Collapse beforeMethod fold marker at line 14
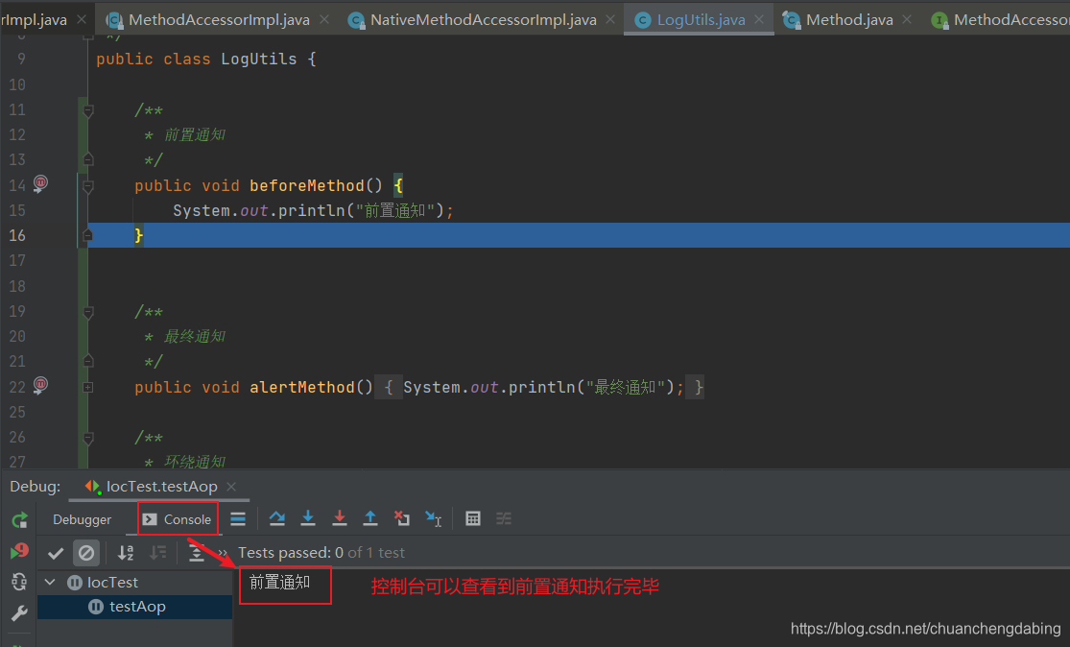The width and height of the screenshot is (1070, 647). 88,185
